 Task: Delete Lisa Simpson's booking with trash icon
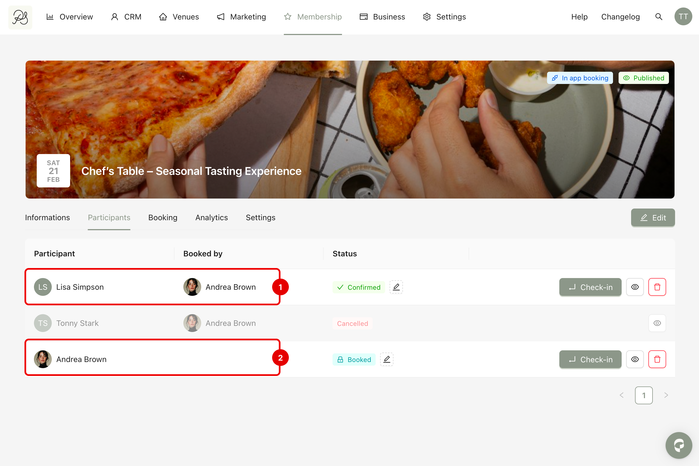tap(657, 287)
